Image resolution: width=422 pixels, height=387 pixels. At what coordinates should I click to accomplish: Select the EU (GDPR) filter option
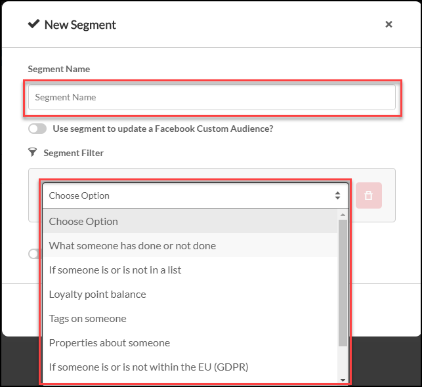coord(190,367)
